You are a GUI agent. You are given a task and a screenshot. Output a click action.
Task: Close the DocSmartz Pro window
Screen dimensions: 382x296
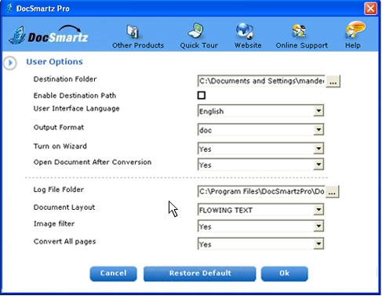370,9
